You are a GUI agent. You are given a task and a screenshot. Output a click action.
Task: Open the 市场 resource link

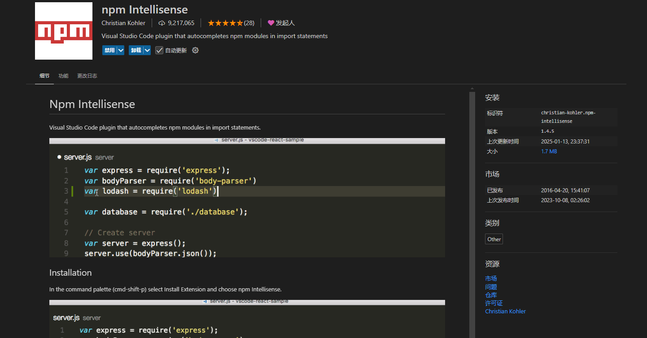tap(491, 278)
